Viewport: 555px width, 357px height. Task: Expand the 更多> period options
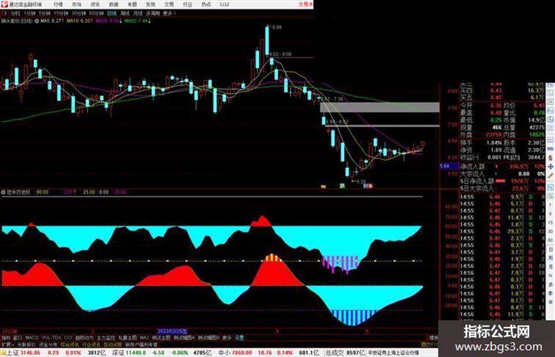(x=170, y=13)
